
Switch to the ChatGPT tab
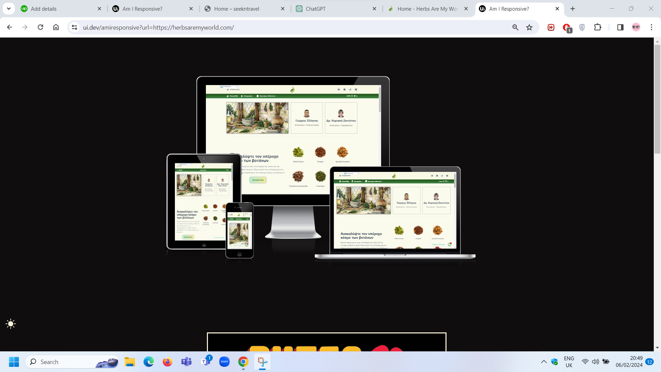pyautogui.click(x=336, y=9)
